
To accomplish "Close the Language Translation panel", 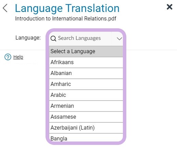I will [169, 7].
